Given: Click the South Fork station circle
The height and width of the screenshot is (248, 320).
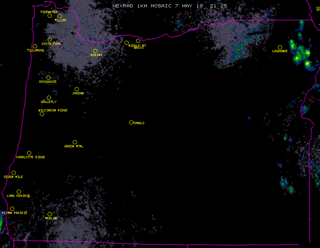Looking at the screenshot, I should [x=49, y=39].
